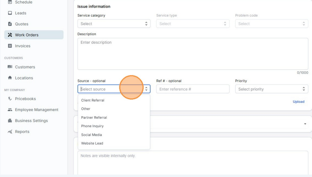Click into the Description text area
Viewport: 312px width, 177px height.
point(193,53)
